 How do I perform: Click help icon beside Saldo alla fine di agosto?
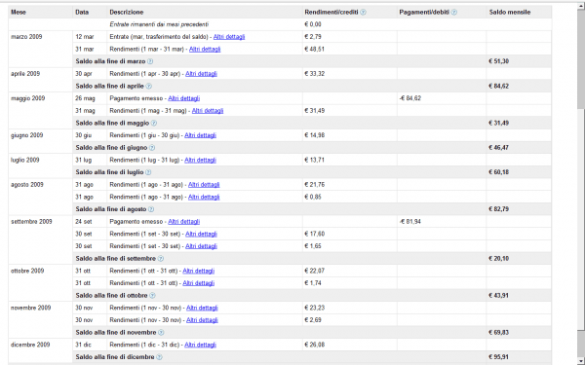pos(151,209)
